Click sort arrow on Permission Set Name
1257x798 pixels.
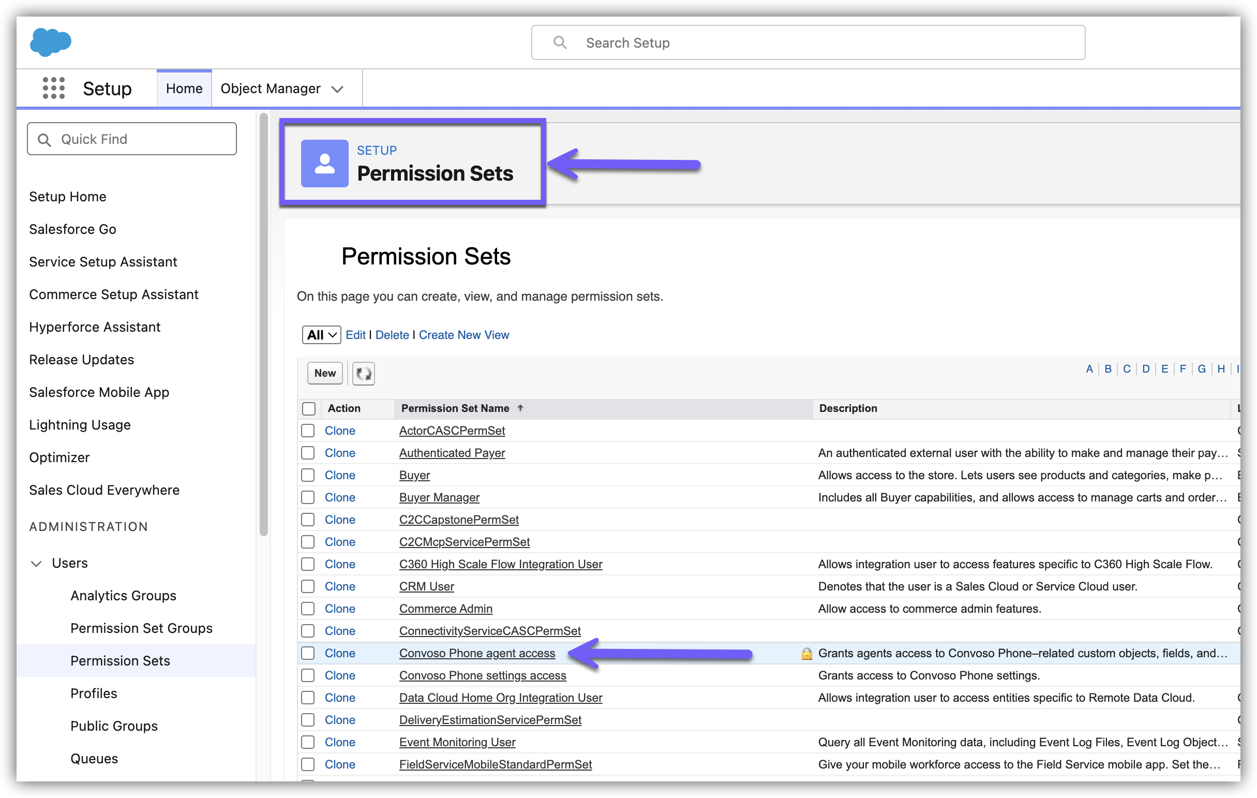click(520, 408)
